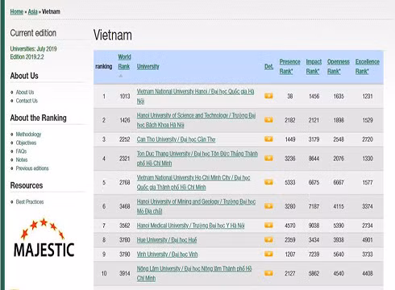The width and height of the screenshot is (395, 290).
Task: Open details icon for Vietnam National University Hanoi
Action: [x=268, y=96]
